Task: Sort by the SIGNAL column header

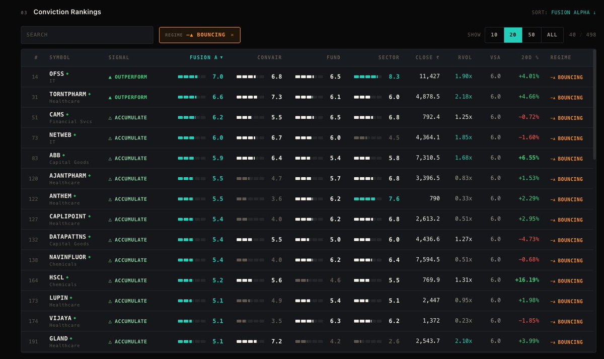Action: click(119, 57)
